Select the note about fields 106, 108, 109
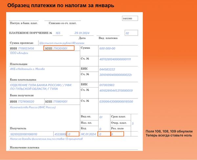 tap(169, 133)
